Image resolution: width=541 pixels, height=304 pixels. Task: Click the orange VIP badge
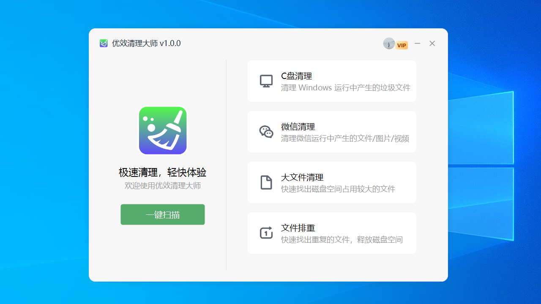402,45
